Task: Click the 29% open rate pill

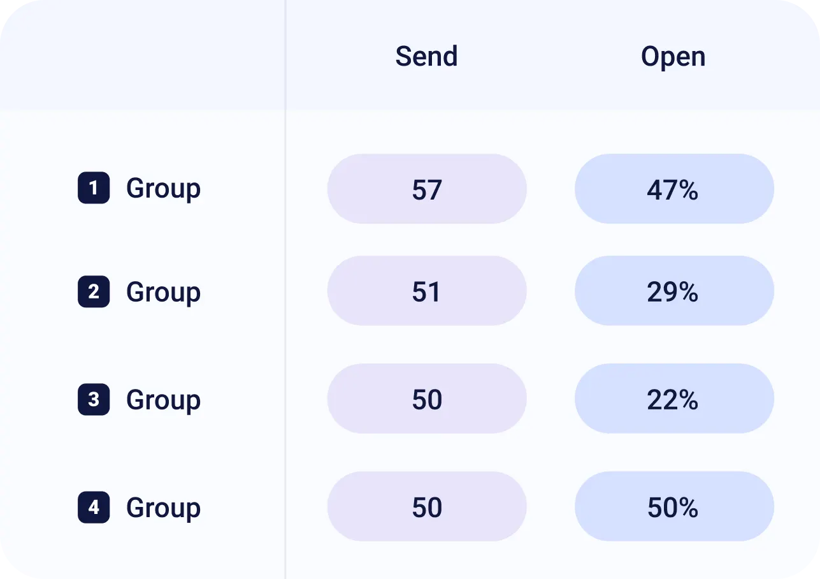Action: (x=674, y=291)
